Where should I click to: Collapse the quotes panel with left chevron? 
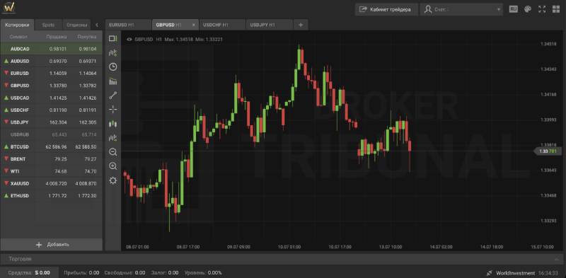97,25
